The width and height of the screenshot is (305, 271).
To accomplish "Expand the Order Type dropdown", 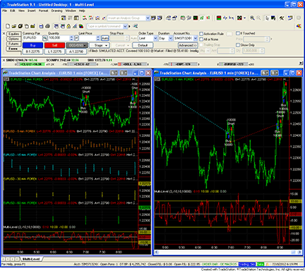I will tap(155, 38).
